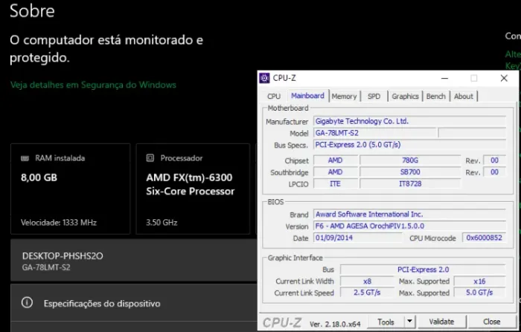Viewport: 521px width, 332px height.
Task: Click the 8,00 GB RAM value
Action: [39, 178]
